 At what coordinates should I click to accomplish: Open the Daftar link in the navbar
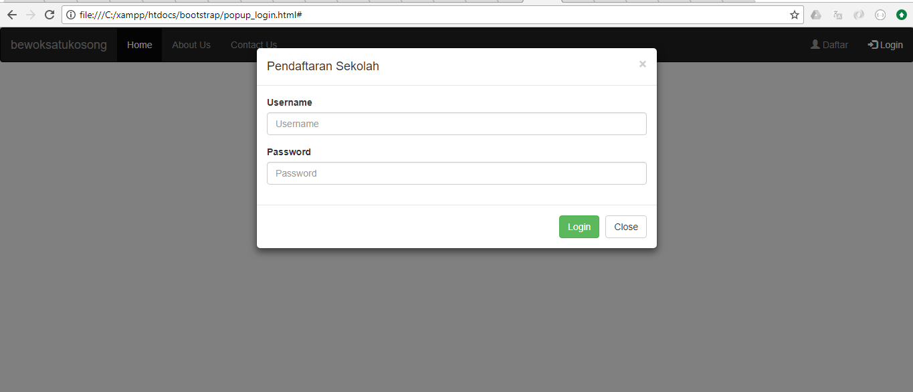[829, 45]
